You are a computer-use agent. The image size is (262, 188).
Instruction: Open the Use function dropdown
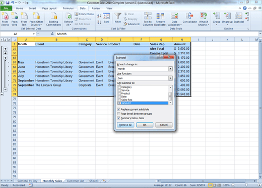(170, 78)
